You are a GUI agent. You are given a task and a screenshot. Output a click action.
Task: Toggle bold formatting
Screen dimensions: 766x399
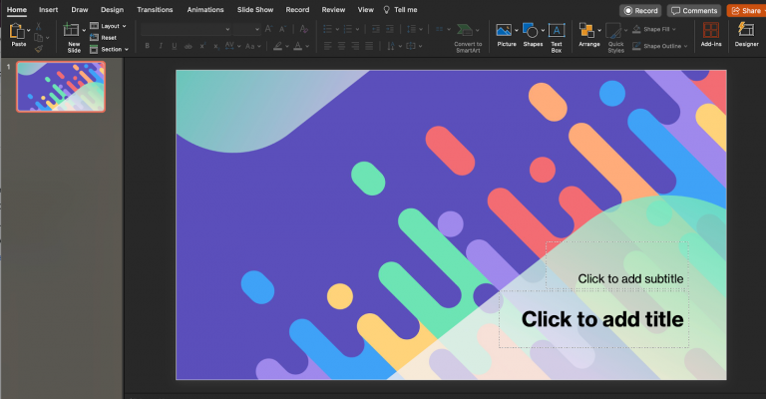pyautogui.click(x=148, y=46)
